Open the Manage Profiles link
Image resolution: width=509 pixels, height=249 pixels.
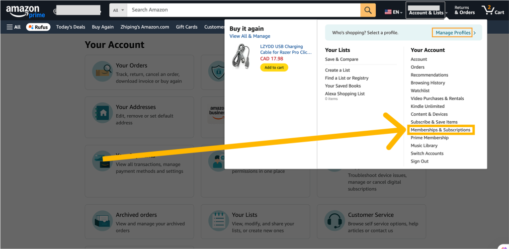coord(453,33)
